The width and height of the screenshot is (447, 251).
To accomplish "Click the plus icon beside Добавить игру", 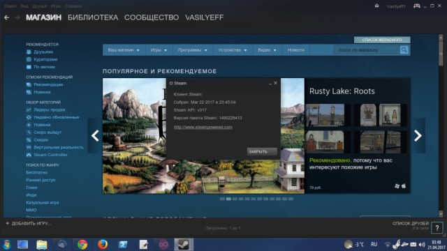I will pyautogui.click(x=8, y=223).
